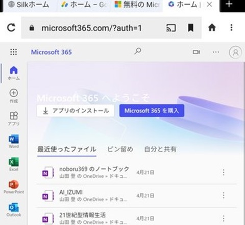Screen dimensions: 245x225
Task: Open noboru369 のノートブック file
Action: [x=94, y=169]
